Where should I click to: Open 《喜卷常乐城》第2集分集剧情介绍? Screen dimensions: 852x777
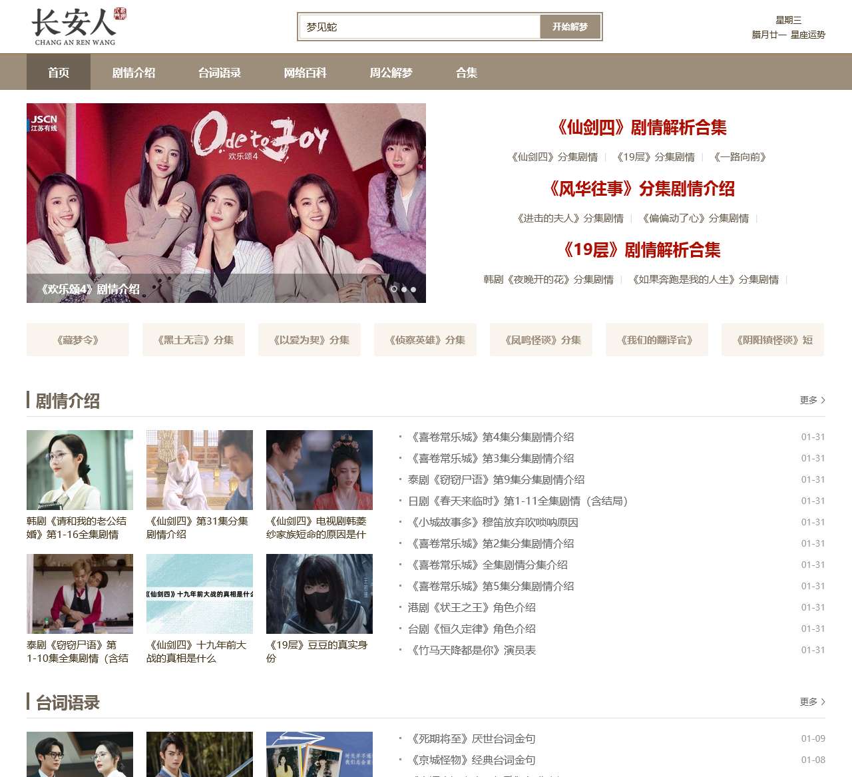point(491,543)
